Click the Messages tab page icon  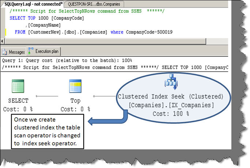[4, 52]
